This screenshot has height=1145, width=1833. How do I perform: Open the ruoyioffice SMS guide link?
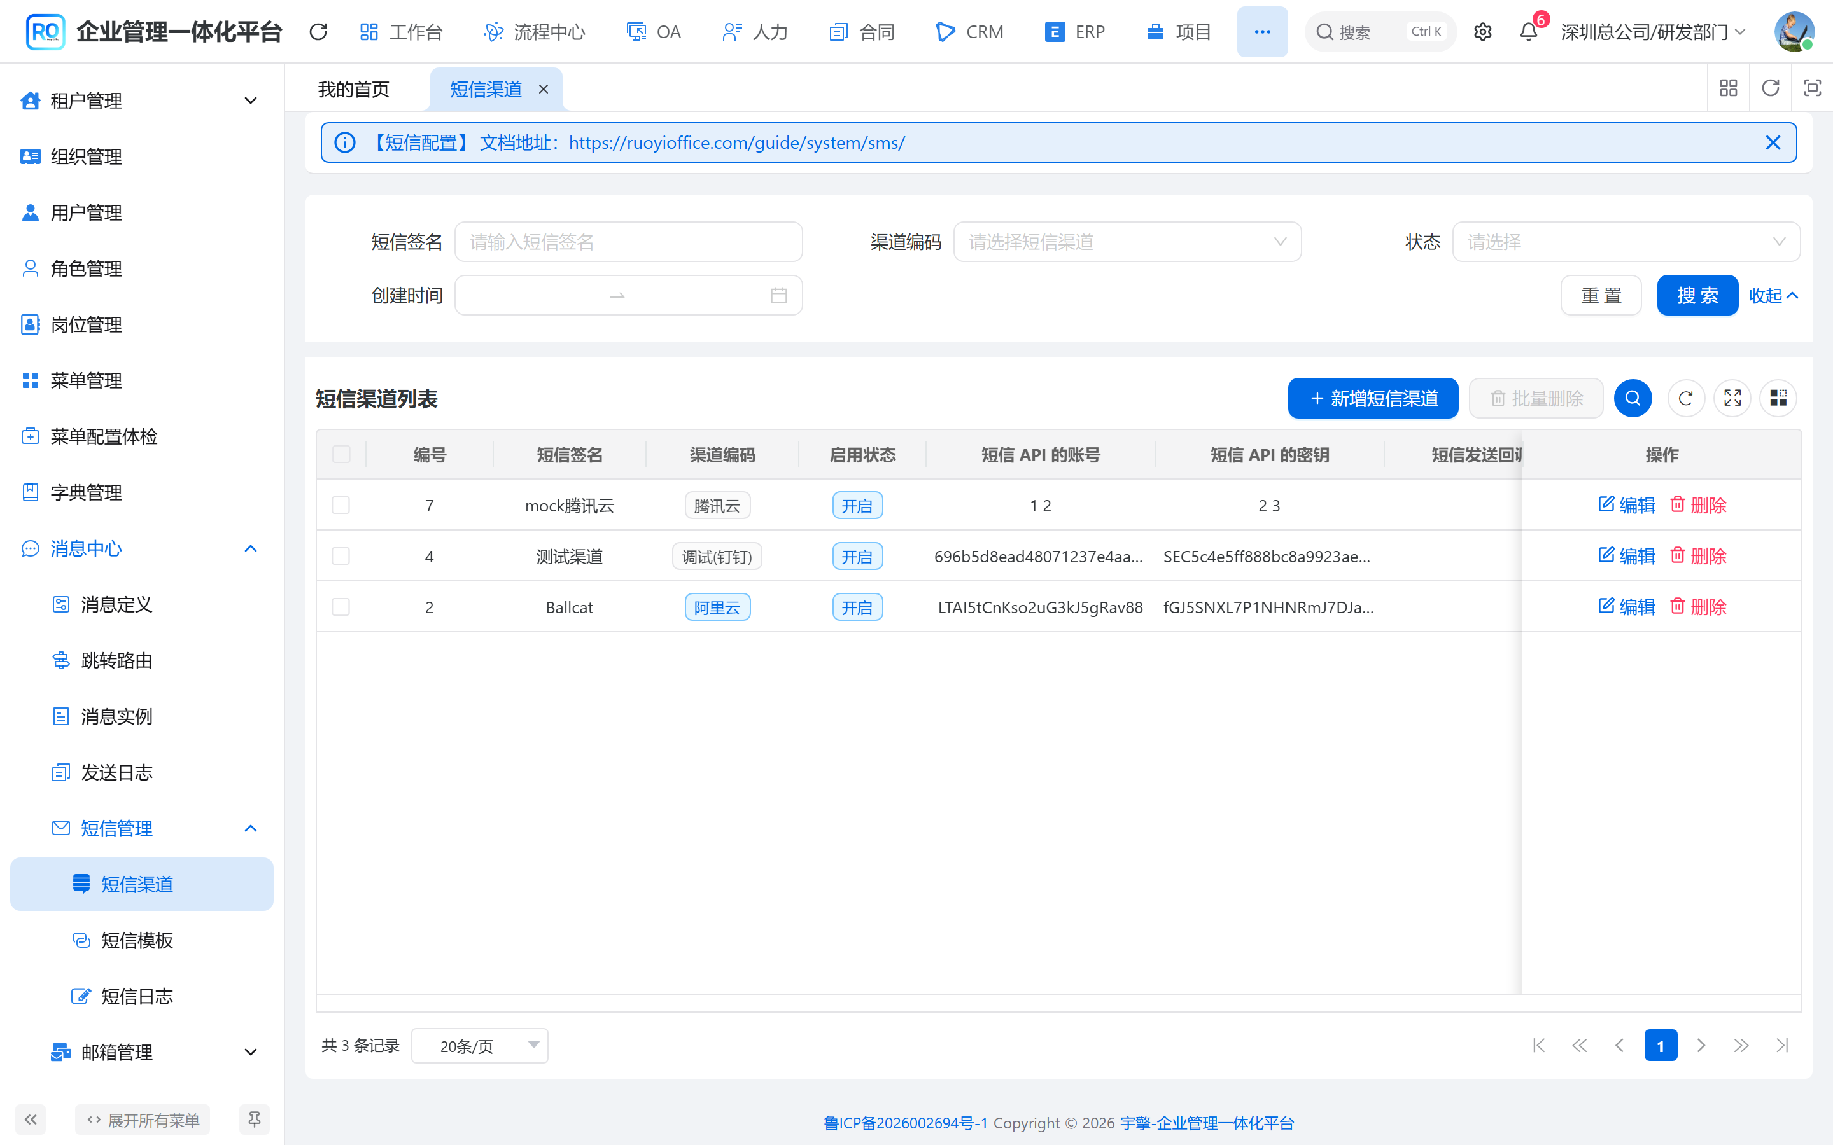coord(737,142)
